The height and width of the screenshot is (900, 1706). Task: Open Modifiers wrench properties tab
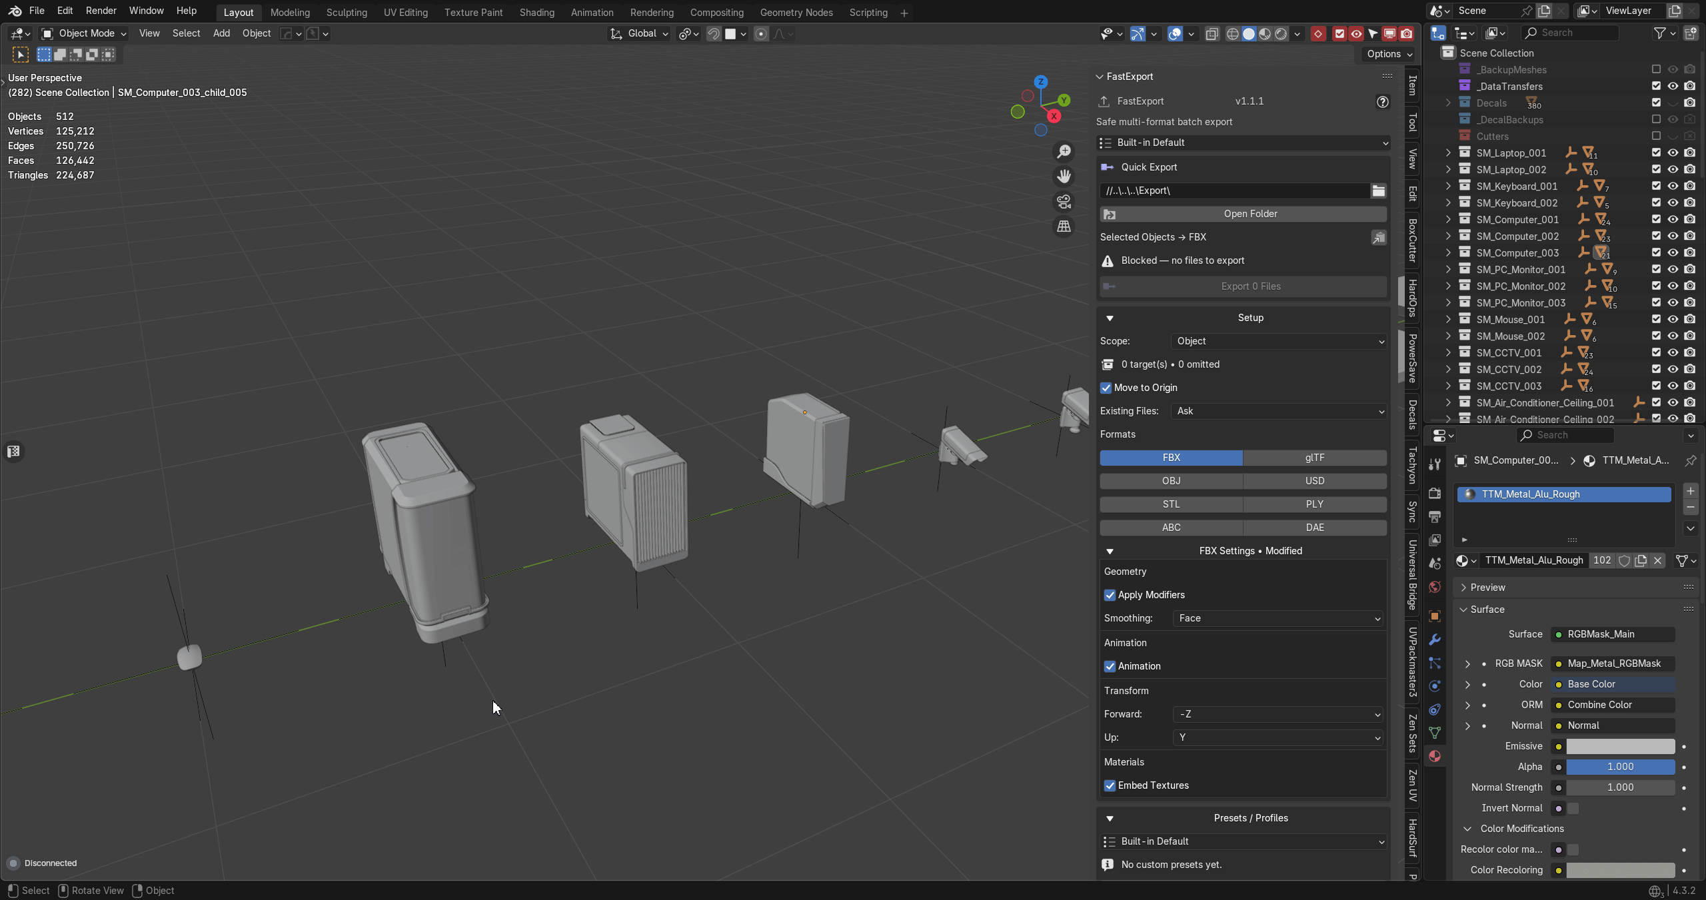(1435, 640)
